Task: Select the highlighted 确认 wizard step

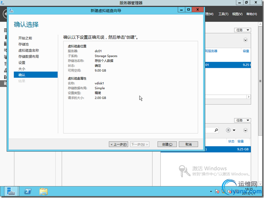Action: [x=36, y=75]
